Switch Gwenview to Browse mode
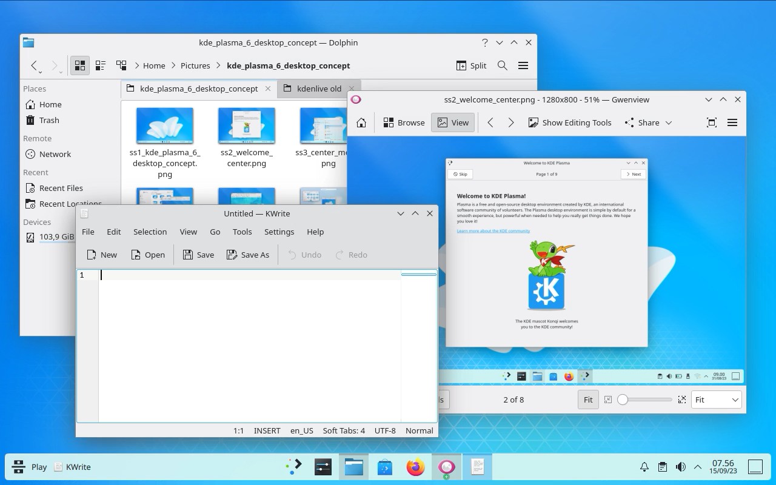Image resolution: width=776 pixels, height=485 pixels. tap(404, 122)
